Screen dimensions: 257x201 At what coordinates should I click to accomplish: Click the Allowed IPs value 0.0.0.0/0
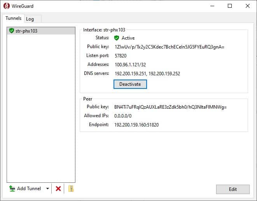(x=123, y=116)
